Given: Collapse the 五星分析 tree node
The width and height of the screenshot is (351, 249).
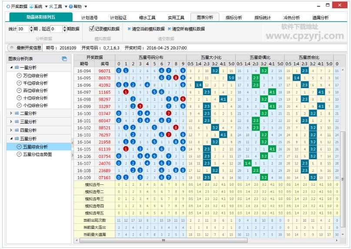Looking at the screenshot, I should click(x=11, y=138).
